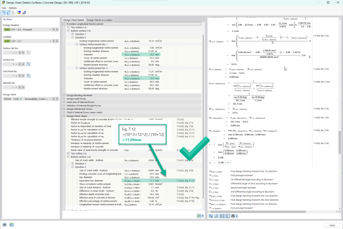
Task: Click the second toolbar icon under the Options menu
Action: pyautogui.click(x=8, y=12)
